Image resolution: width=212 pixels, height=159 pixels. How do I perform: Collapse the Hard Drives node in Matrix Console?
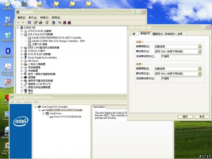(x=43, y=113)
